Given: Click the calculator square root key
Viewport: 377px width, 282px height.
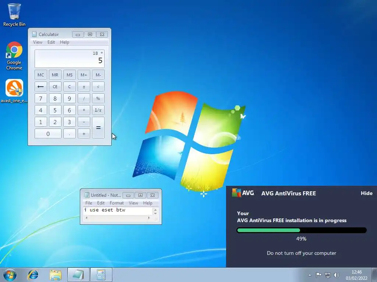Looking at the screenshot, I should pos(98,87).
